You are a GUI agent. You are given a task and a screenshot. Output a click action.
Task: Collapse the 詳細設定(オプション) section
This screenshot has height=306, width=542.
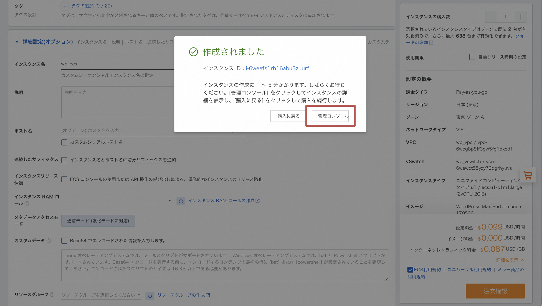(x=17, y=42)
